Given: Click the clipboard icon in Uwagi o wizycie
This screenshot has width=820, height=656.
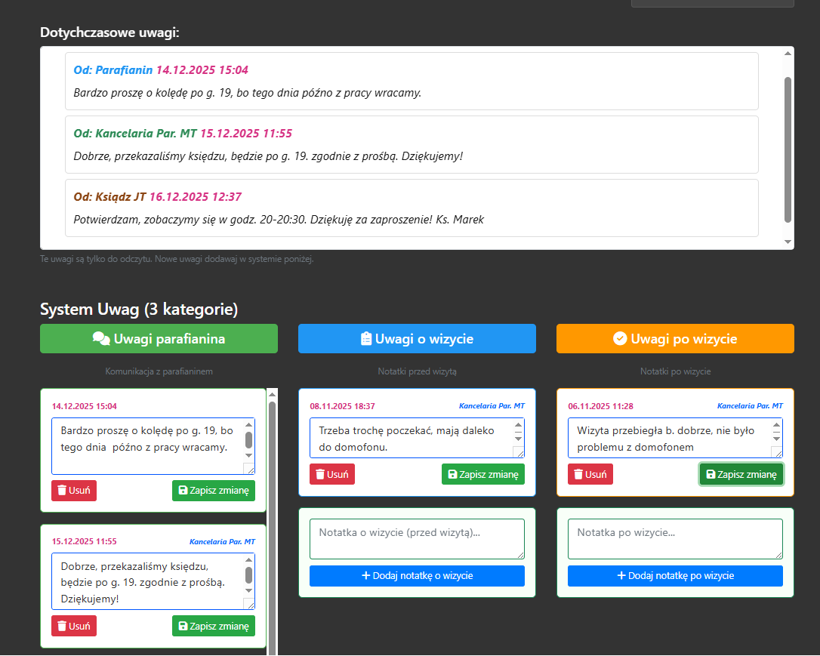Looking at the screenshot, I should (x=366, y=339).
